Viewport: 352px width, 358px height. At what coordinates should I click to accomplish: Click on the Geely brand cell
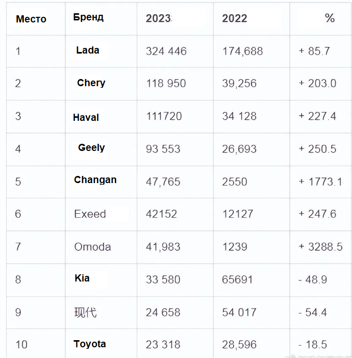click(91, 148)
